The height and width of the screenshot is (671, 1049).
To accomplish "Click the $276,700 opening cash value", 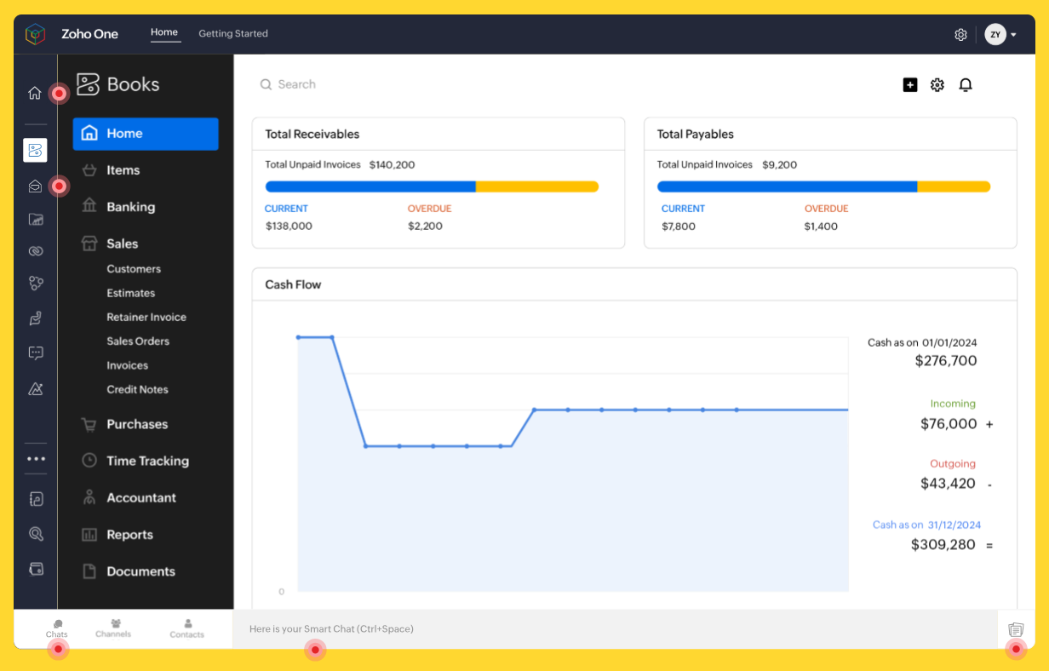I will [x=946, y=361].
